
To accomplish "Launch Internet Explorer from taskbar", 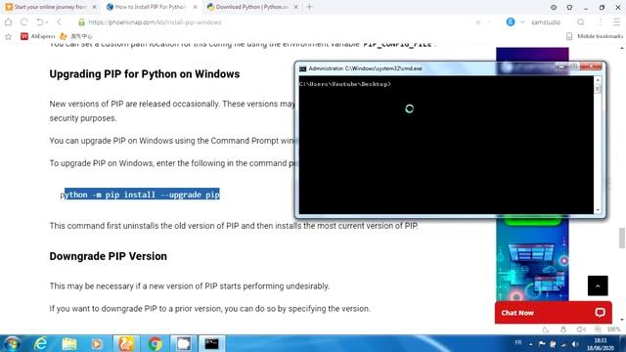I will [x=41, y=343].
